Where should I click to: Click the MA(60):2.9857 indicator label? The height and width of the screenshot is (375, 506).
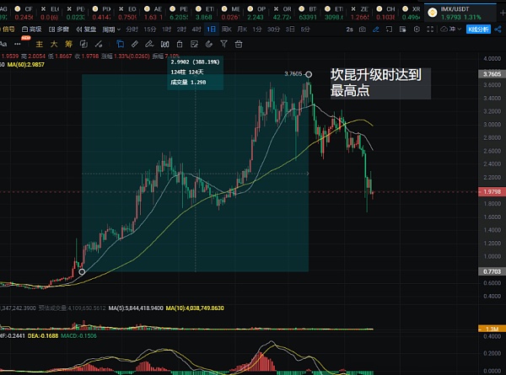pyautogui.click(x=26, y=65)
